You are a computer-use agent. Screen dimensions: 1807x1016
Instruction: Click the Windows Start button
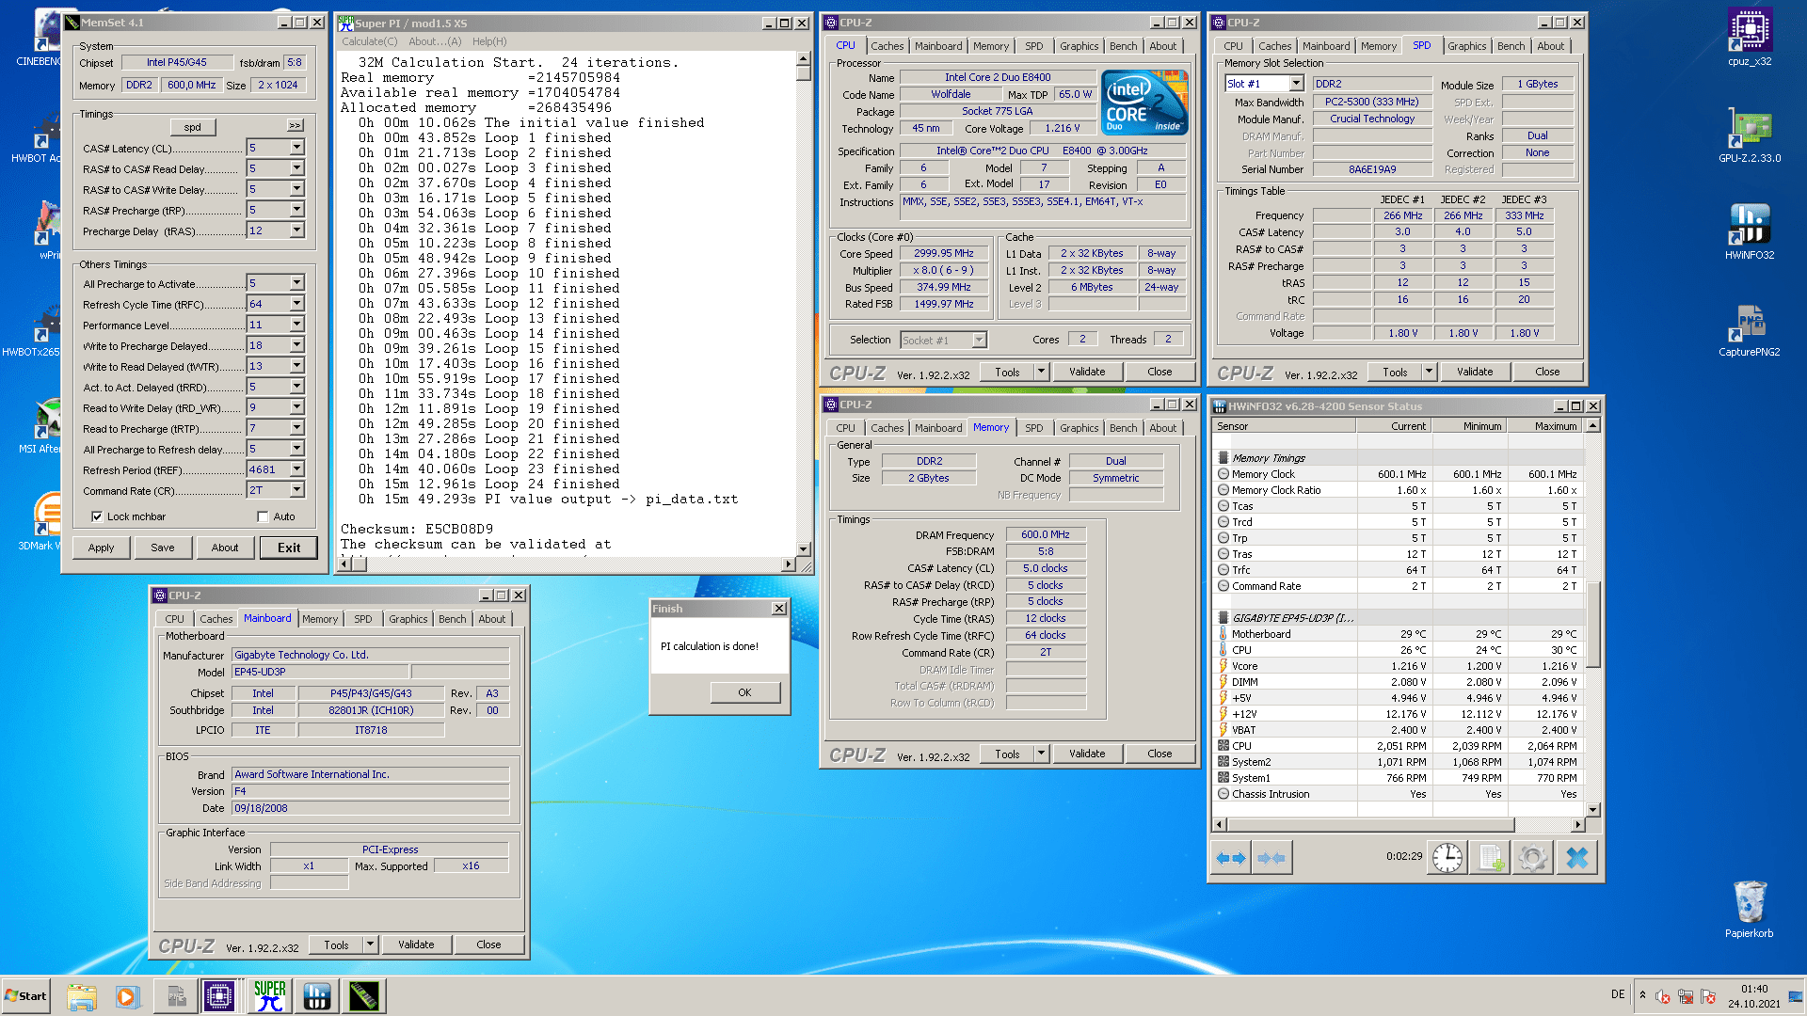click(x=25, y=995)
